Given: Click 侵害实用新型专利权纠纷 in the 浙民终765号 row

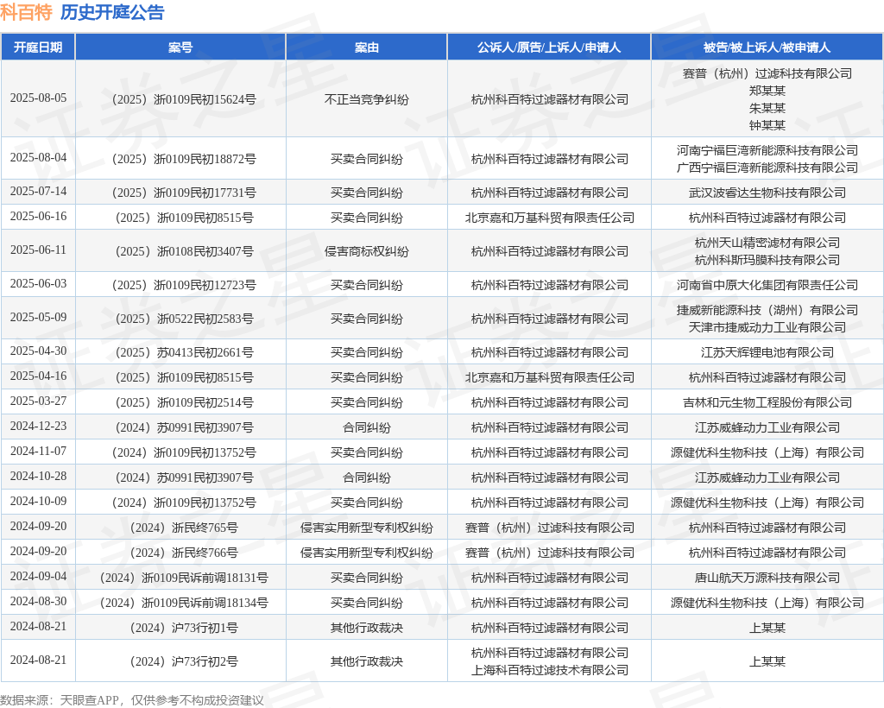Looking at the screenshot, I should (366, 528).
